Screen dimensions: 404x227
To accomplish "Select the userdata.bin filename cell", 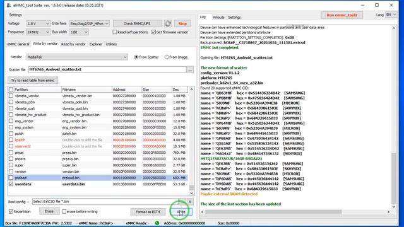I will (x=74, y=184).
